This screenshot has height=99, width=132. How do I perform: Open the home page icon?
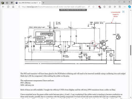pos(13,7)
